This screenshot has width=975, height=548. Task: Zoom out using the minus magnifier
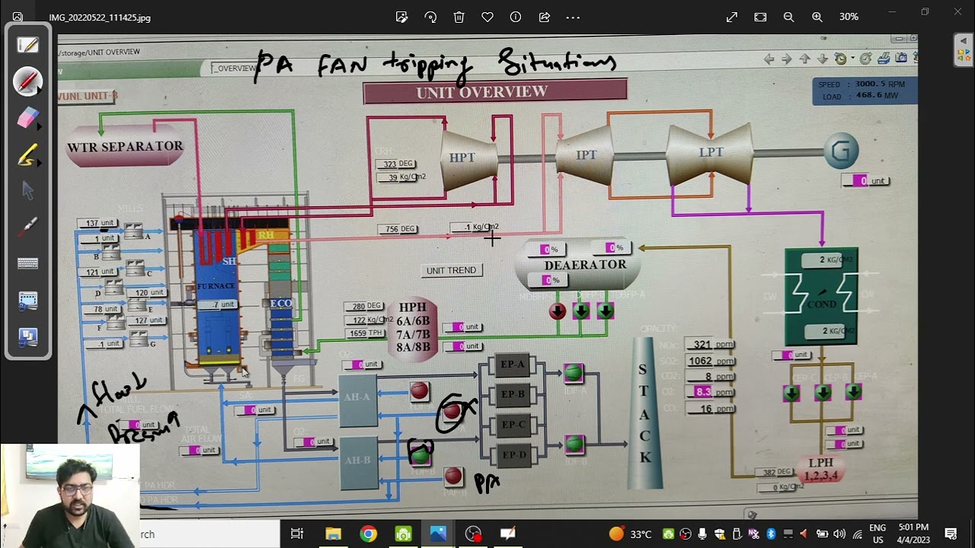[788, 17]
